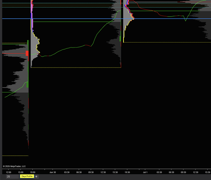This screenshot has height=180, width=211.
Task: Click the green box marker on left profile
Action: point(27,85)
